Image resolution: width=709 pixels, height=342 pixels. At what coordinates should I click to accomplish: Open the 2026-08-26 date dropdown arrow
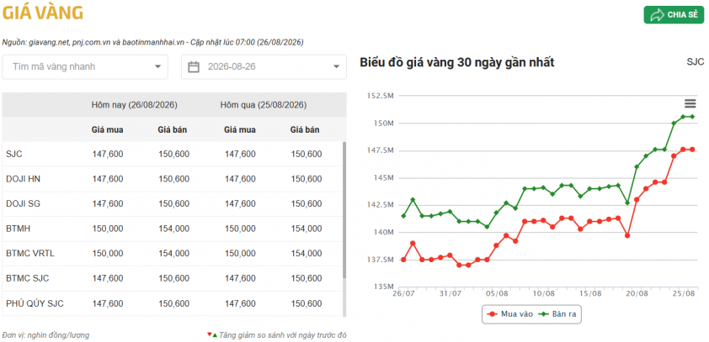(x=337, y=66)
